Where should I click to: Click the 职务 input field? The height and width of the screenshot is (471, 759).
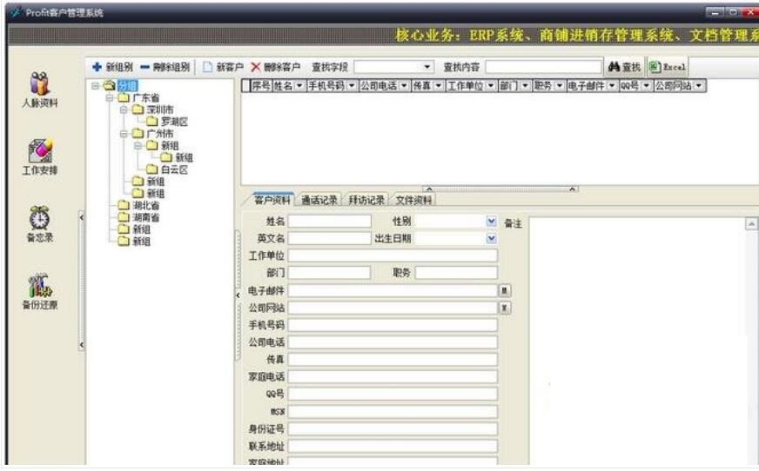click(x=456, y=273)
